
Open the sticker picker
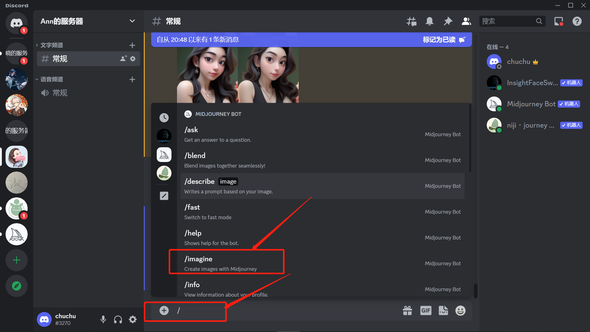coord(443,310)
